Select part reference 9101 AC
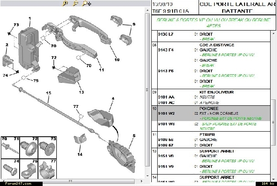 point(166,103)
